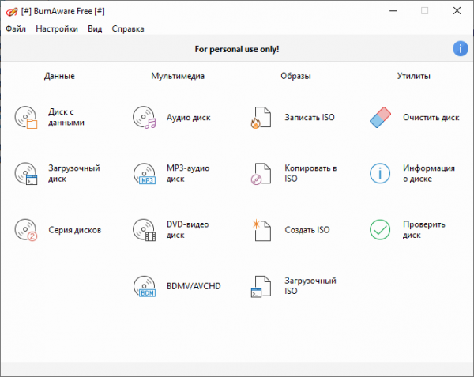Open the Настройки menu
This screenshot has height=377, width=474.
coord(57,28)
